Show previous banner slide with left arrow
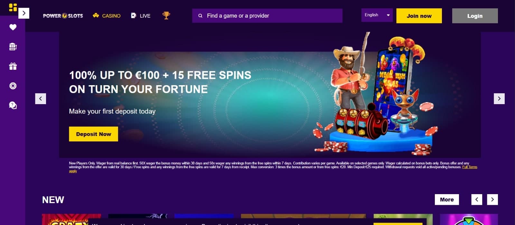The height and width of the screenshot is (225, 515). (41, 99)
